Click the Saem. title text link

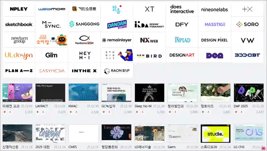click(172, 147)
